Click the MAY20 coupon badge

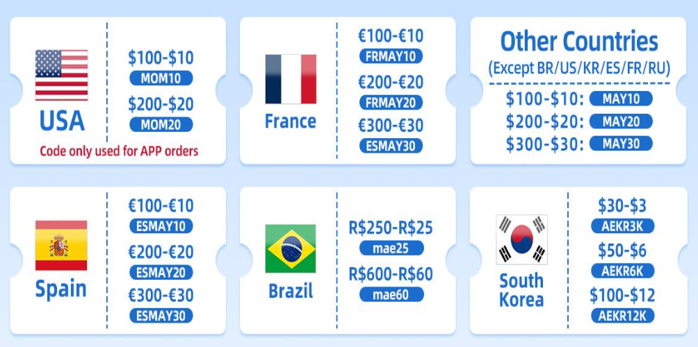pyautogui.click(x=621, y=121)
